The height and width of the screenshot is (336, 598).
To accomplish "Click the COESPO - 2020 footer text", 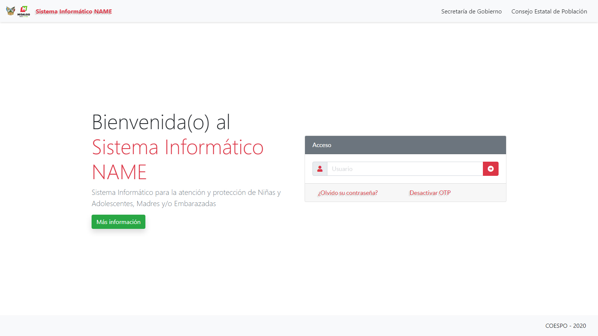I will pyautogui.click(x=565, y=326).
